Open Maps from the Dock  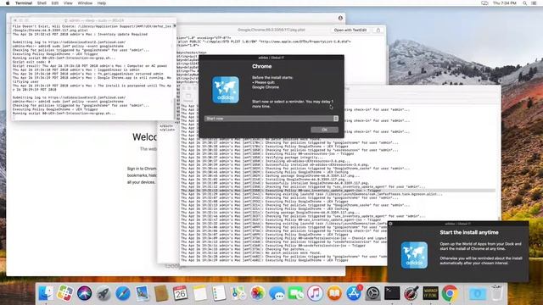click(238, 294)
